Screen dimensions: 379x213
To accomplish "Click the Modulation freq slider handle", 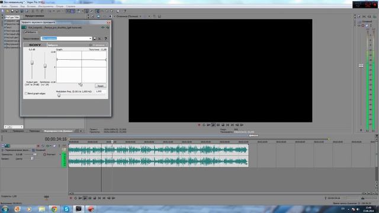I will pos(59,95).
